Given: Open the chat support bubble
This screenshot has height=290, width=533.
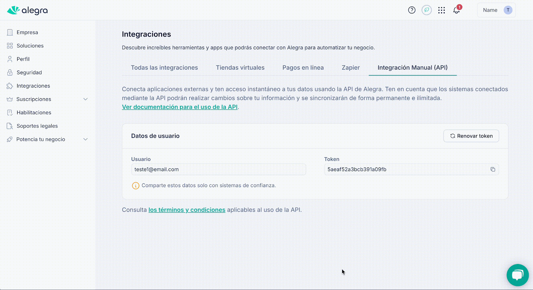Looking at the screenshot, I should (x=518, y=275).
